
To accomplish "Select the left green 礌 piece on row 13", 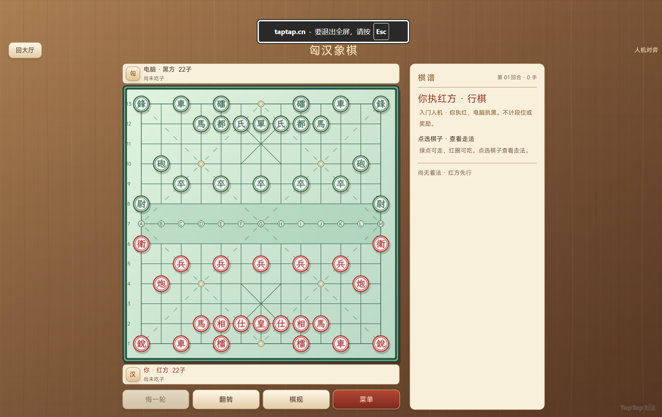I will coord(221,104).
